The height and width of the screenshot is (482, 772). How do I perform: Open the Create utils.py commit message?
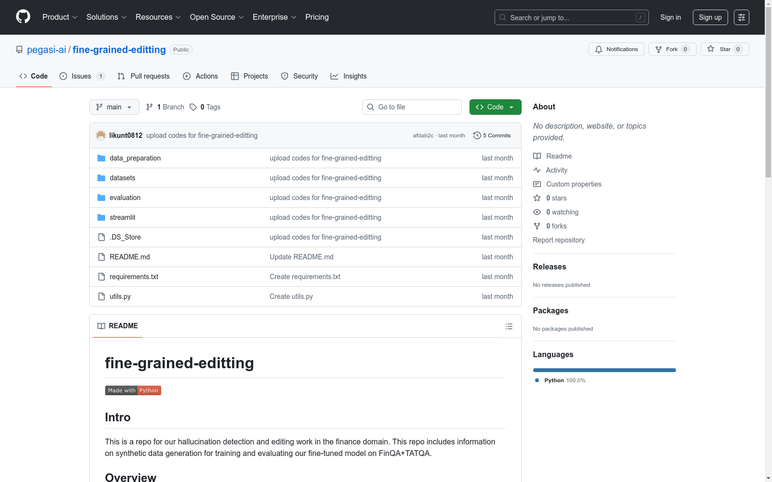coord(291,296)
